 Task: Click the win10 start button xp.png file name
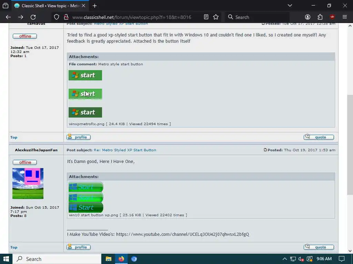[x=93, y=215]
